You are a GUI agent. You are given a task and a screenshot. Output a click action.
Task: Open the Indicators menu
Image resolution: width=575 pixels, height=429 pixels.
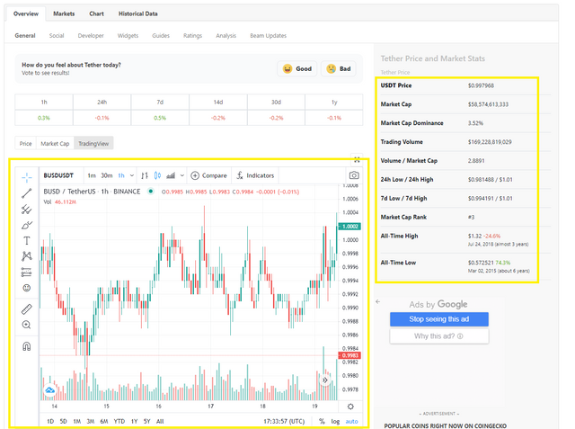click(255, 175)
